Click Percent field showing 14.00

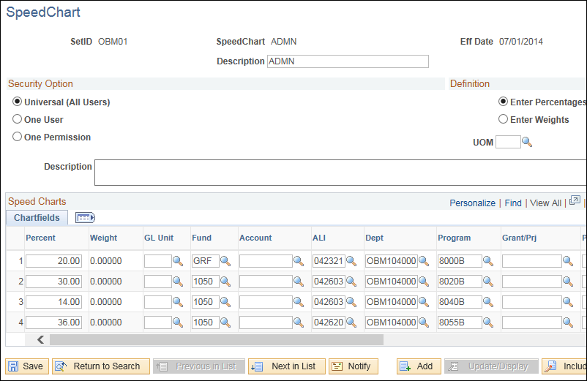pos(53,302)
